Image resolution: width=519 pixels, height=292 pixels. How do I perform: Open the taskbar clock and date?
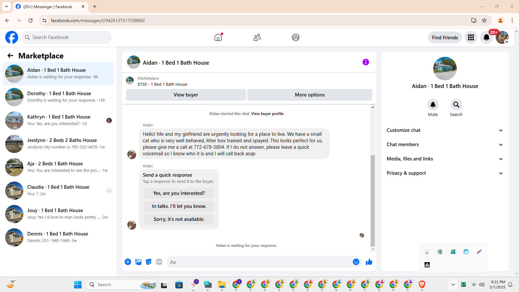tap(497, 285)
